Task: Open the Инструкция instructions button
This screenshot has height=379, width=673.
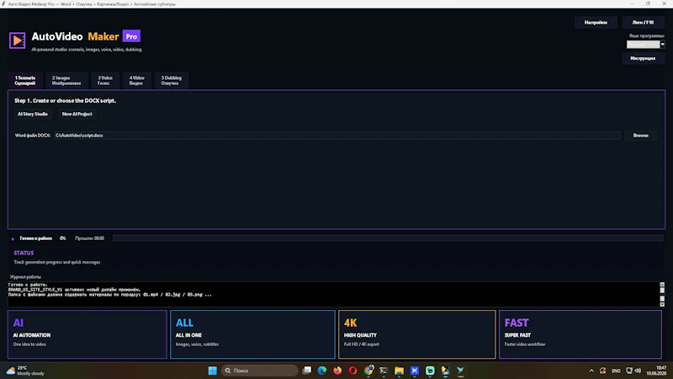Action: (643, 58)
